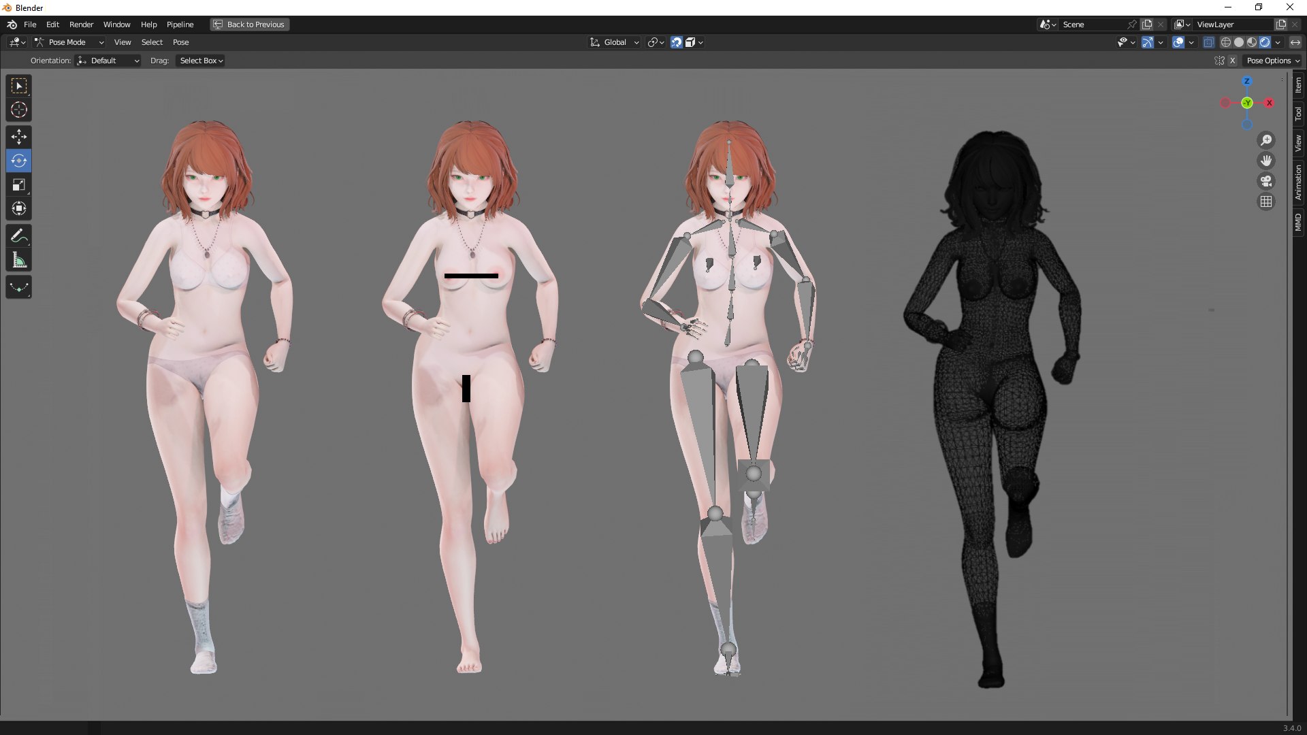Pick the Scale tool
Image resolution: width=1307 pixels, height=735 pixels.
(x=19, y=185)
